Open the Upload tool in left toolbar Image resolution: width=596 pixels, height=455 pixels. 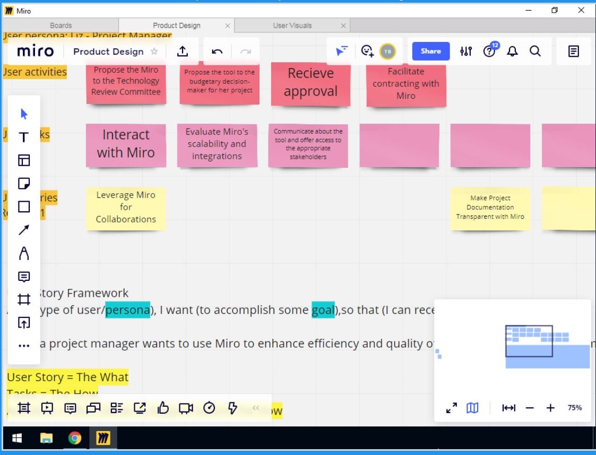(24, 323)
